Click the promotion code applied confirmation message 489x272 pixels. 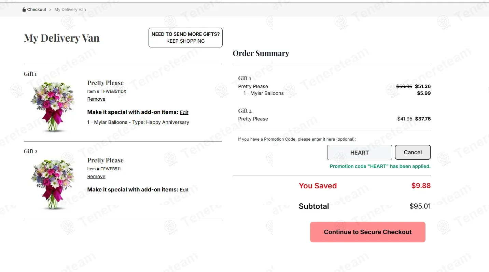coord(380,167)
